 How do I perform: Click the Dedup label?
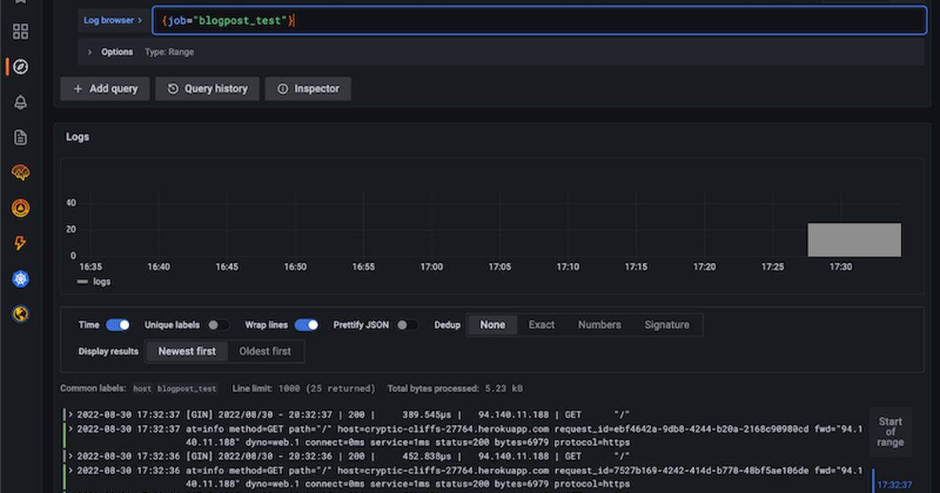447,325
